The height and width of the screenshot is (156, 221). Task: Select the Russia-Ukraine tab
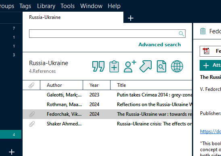click(73, 17)
